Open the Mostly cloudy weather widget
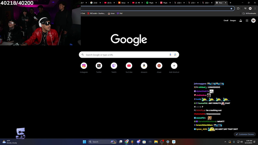Image resolution: width=258 pixels, height=145 pixels. [10, 142]
